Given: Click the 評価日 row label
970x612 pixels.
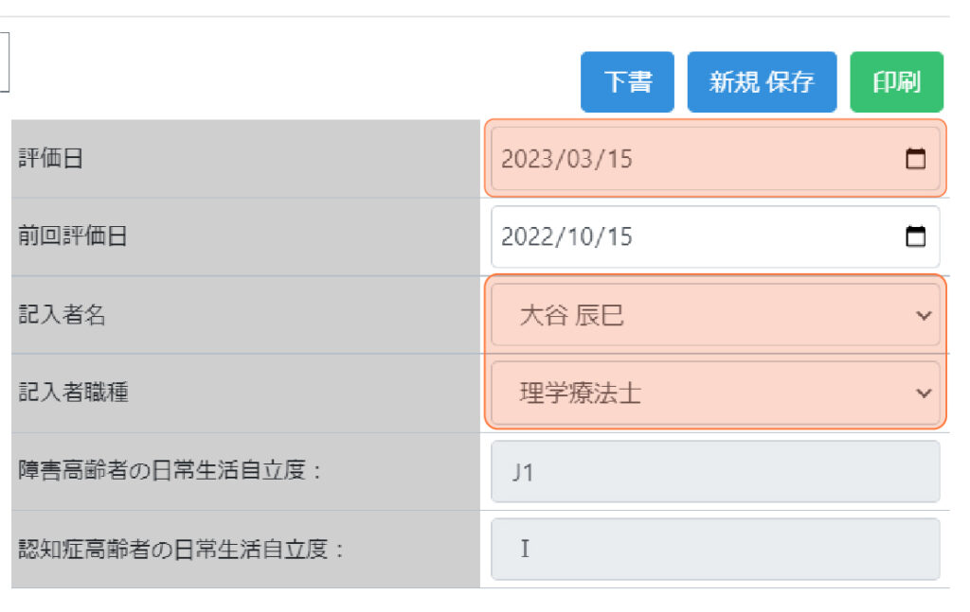Looking at the screenshot, I should pyautogui.click(x=51, y=159).
